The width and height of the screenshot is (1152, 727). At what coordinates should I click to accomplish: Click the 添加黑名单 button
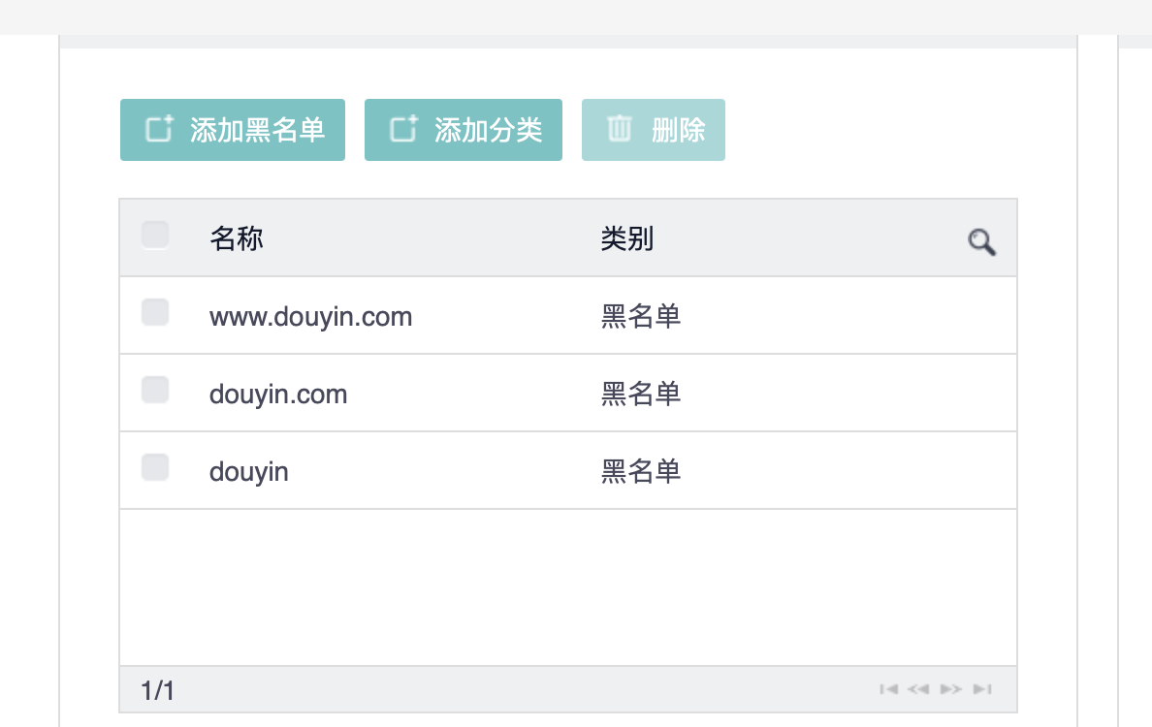coord(233,130)
